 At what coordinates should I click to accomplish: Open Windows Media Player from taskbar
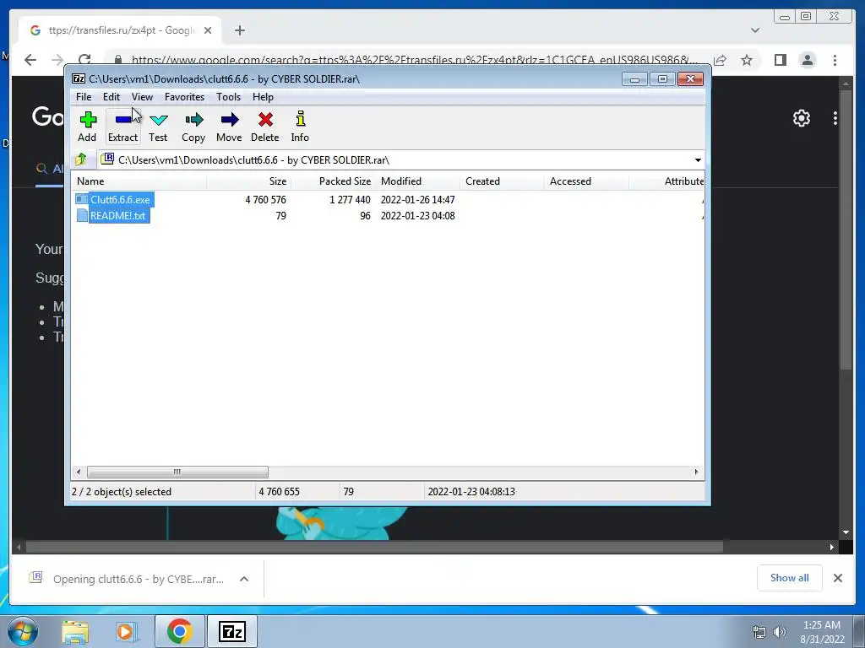[125, 631]
